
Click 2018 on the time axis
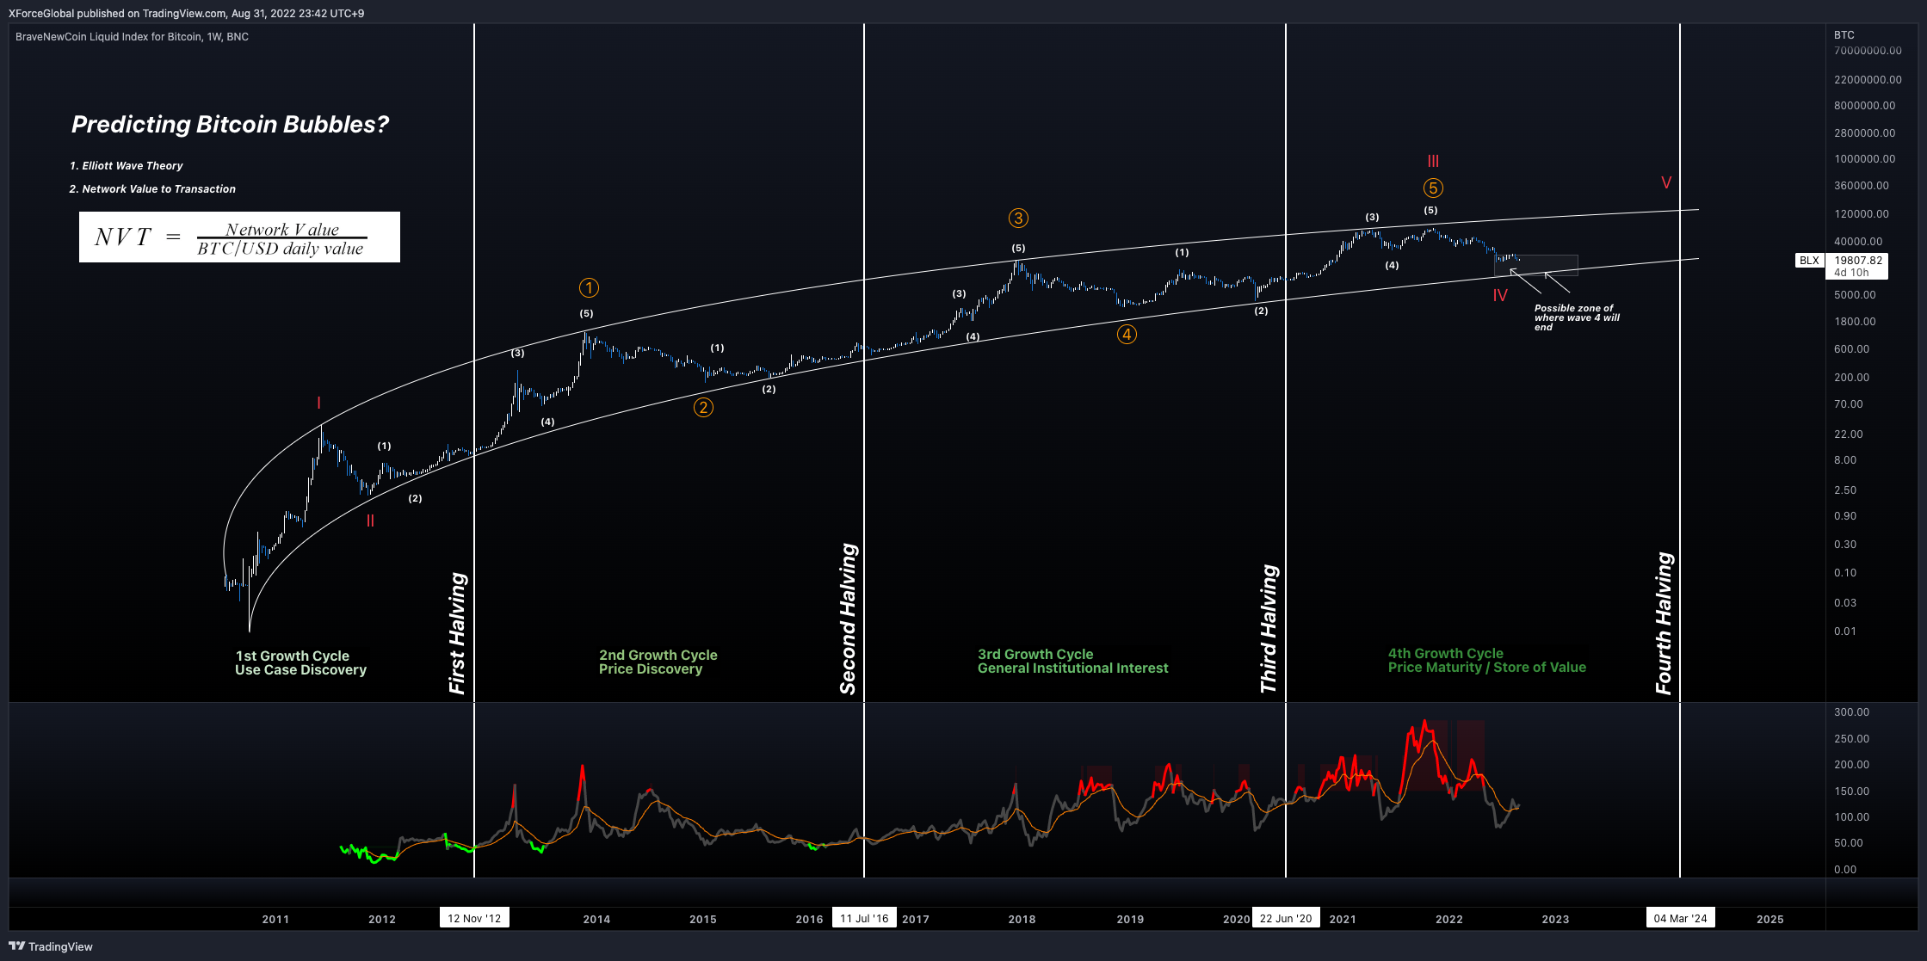click(1022, 919)
